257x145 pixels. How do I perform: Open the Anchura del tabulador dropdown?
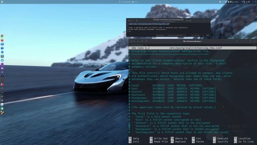[177, 35]
